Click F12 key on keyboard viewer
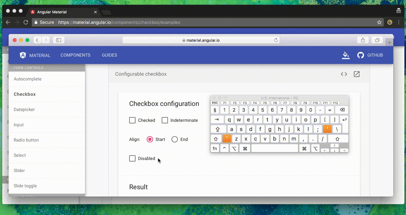This screenshot has height=215, width=406. (x=335, y=103)
